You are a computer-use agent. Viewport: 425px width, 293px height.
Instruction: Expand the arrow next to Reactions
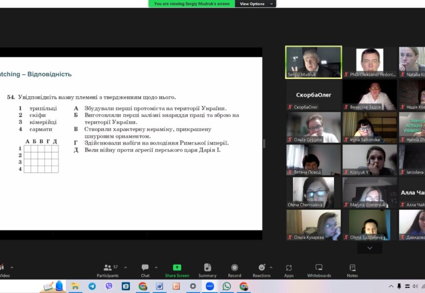[x=271, y=268]
